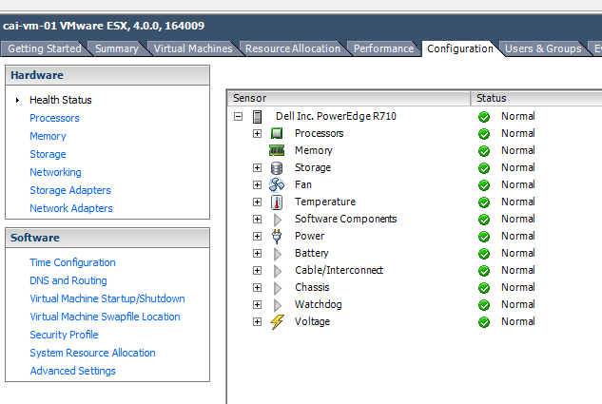
Task: Switch to the Performance tab
Action: [x=383, y=48]
